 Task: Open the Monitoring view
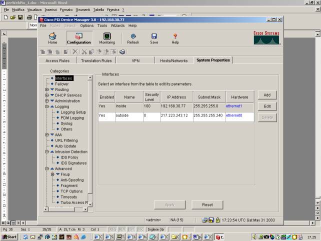(107, 38)
